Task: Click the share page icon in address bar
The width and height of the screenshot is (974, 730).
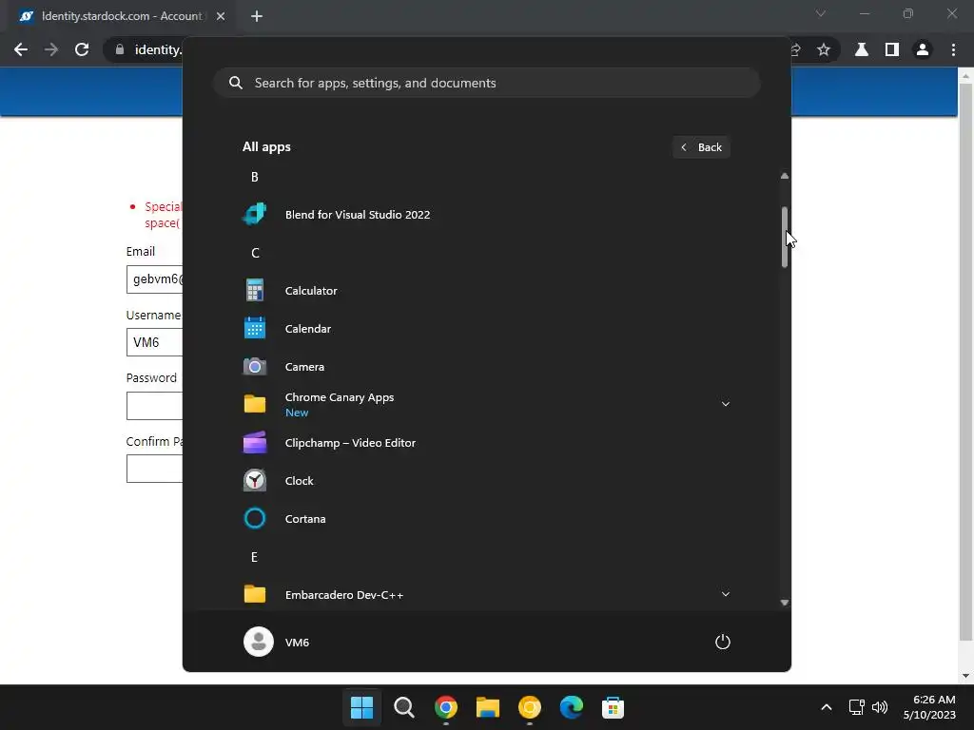Action: 795,49
